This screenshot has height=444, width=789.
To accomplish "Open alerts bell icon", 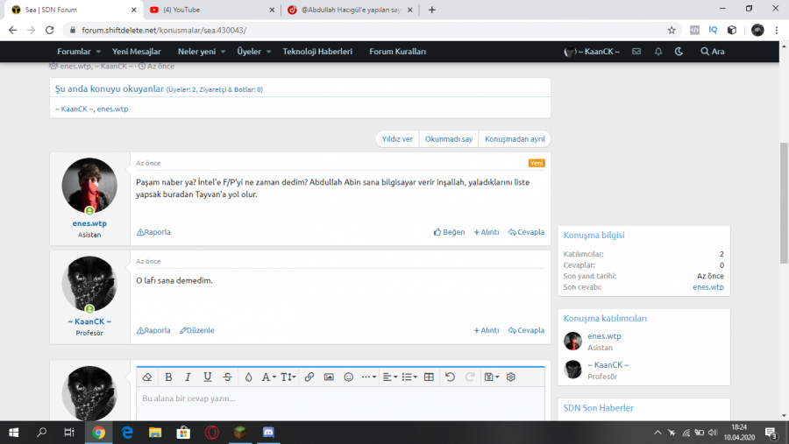I will click(658, 52).
